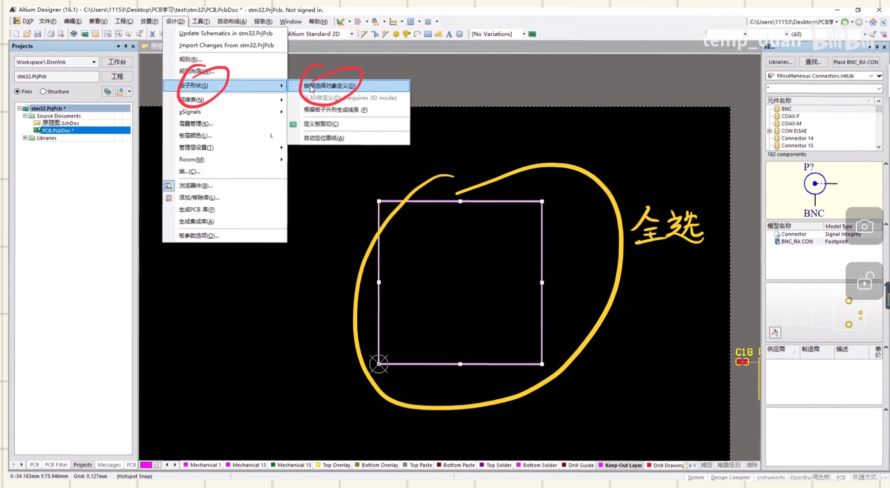Expand the CON EISAE component entry
Viewport: 890px width, 488px height.
(x=769, y=131)
